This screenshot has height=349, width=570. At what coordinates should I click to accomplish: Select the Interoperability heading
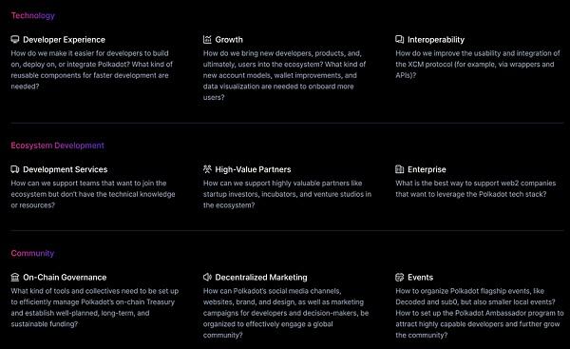tap(436, 40)
